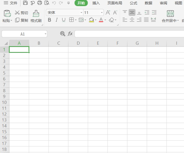The image size is (184, 153).
Task: Click the fx insert function icon
Action: point(70,34)
